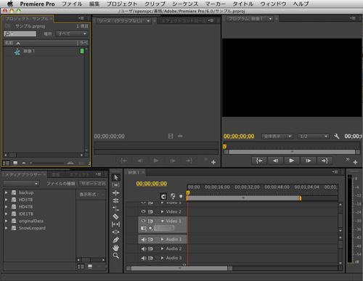Open 編集 menu in menu bar

94,4
